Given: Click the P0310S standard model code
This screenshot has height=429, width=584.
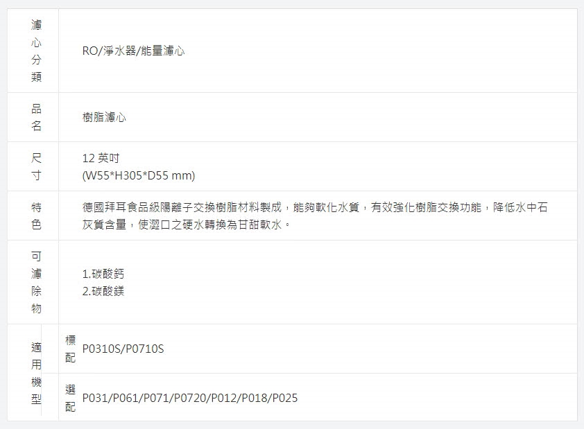Looking at the screenshot, I should point(101,349).
